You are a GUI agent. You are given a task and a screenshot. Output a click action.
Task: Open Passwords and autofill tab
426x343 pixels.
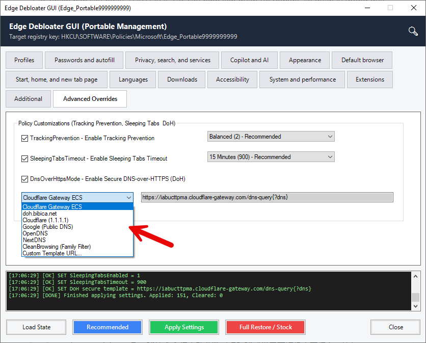click(x=84, y=60)
